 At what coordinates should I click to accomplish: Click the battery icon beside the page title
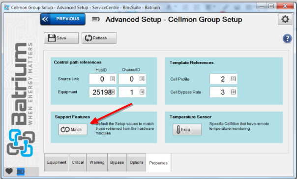coord(96,19)
